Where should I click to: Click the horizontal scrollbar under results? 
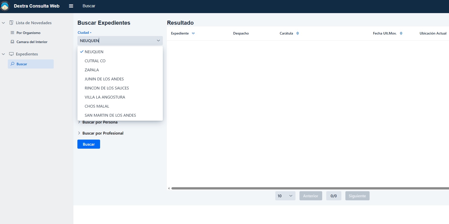pyautogui.click(x=303, y=188)
